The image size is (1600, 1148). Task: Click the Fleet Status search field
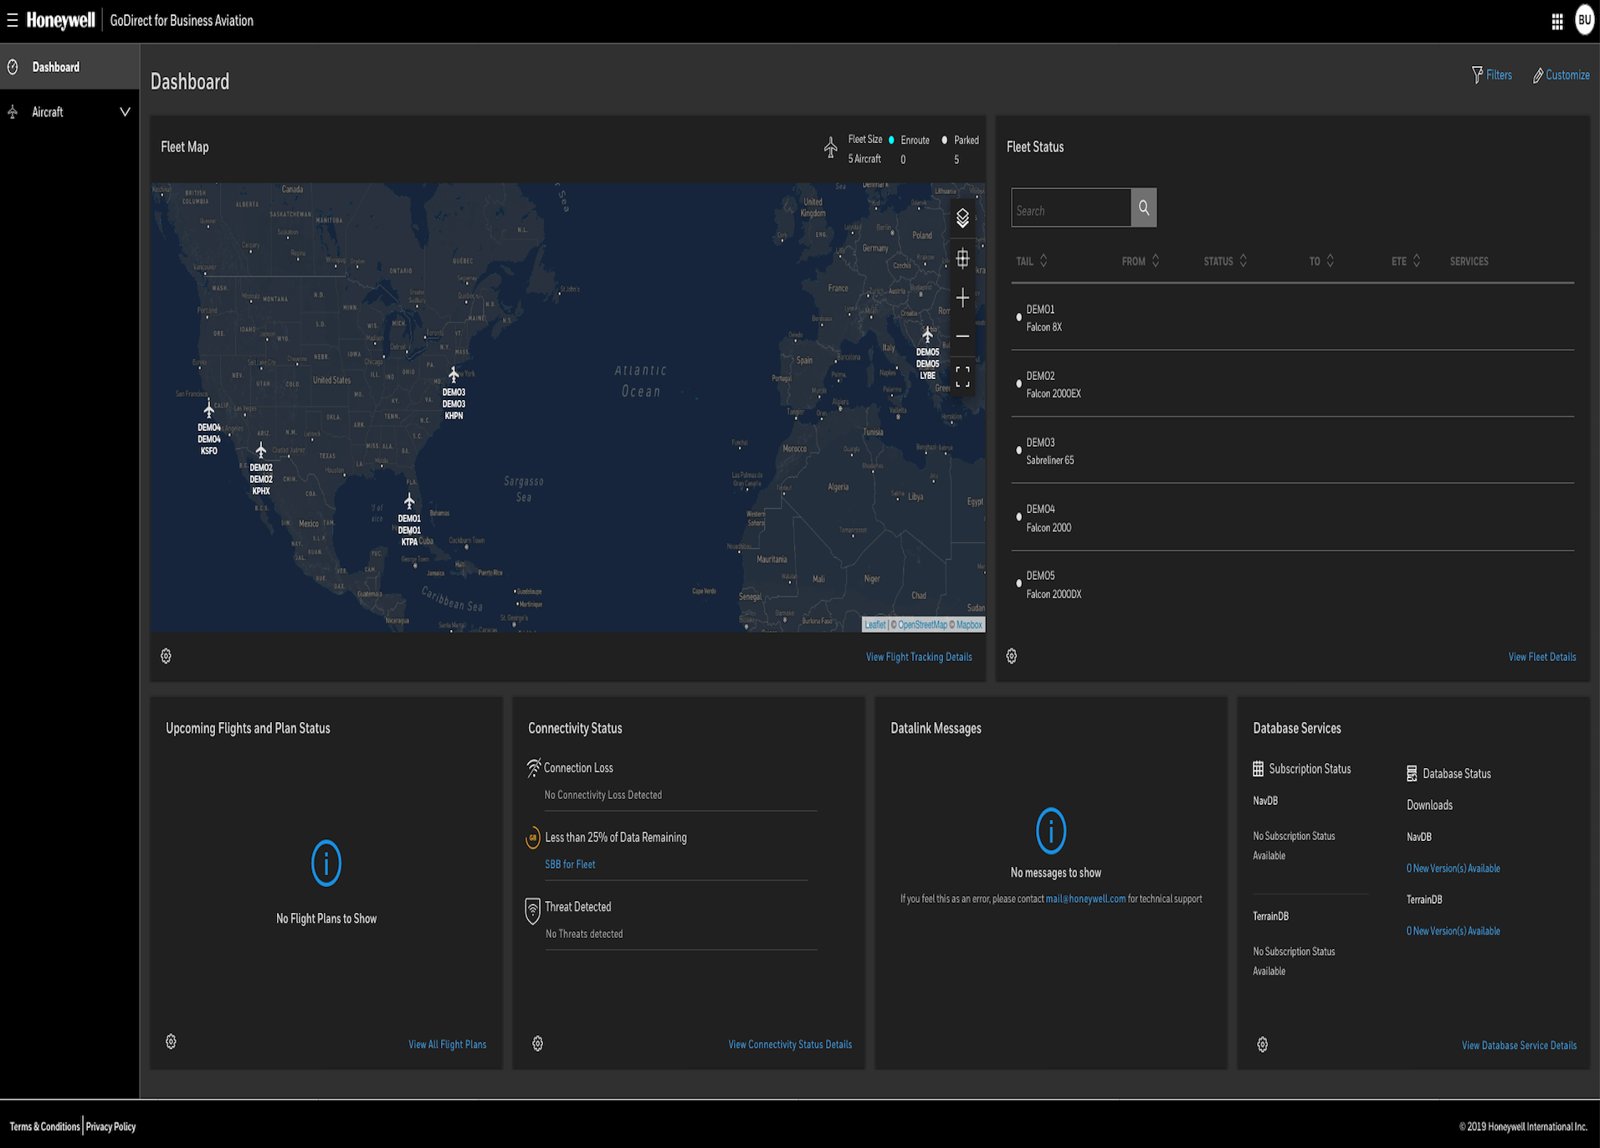(1070, 208)
